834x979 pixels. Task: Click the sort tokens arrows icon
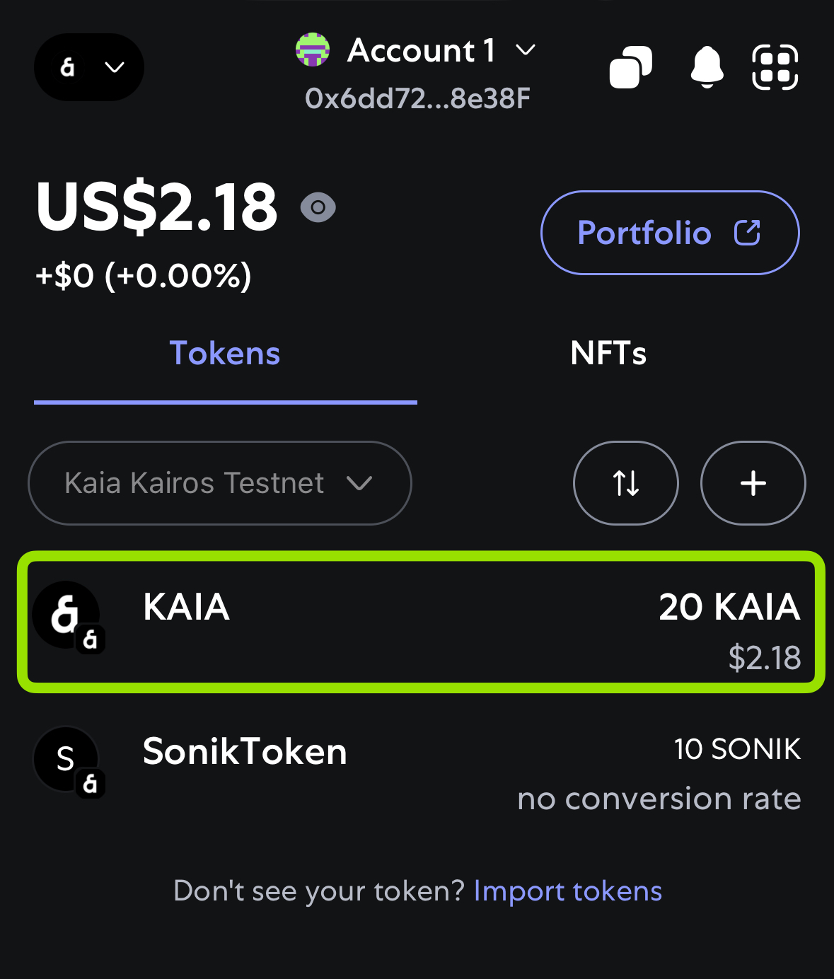(626, 483)
